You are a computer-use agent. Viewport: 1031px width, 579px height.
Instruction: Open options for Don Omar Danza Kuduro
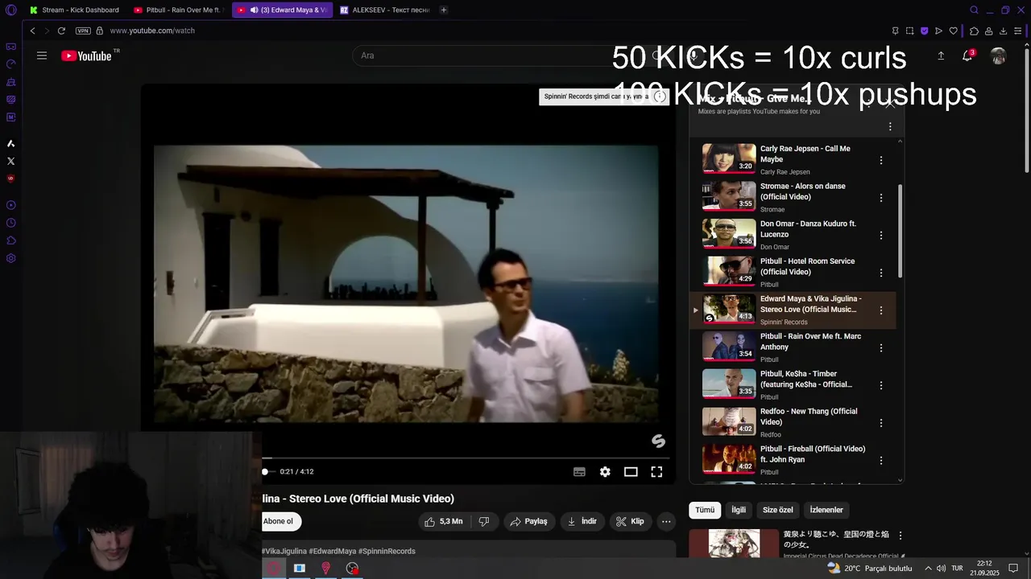click(x=881, y=236)
